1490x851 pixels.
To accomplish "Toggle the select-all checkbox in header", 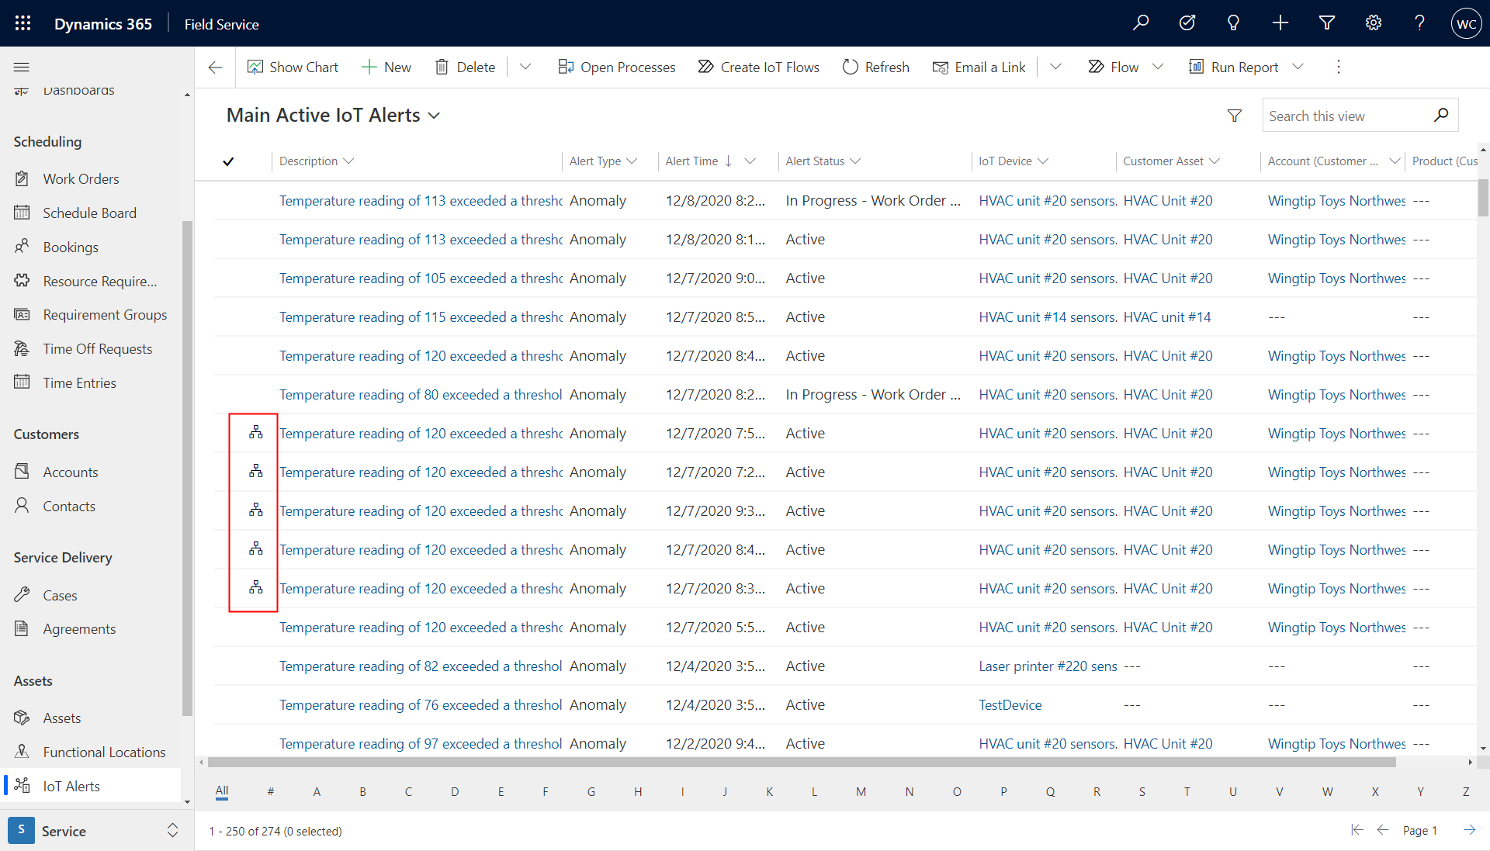I will pyautogui.click(x=228, y=161).
